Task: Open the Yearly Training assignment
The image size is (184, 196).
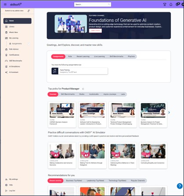Action: click(x=79, y=71)
